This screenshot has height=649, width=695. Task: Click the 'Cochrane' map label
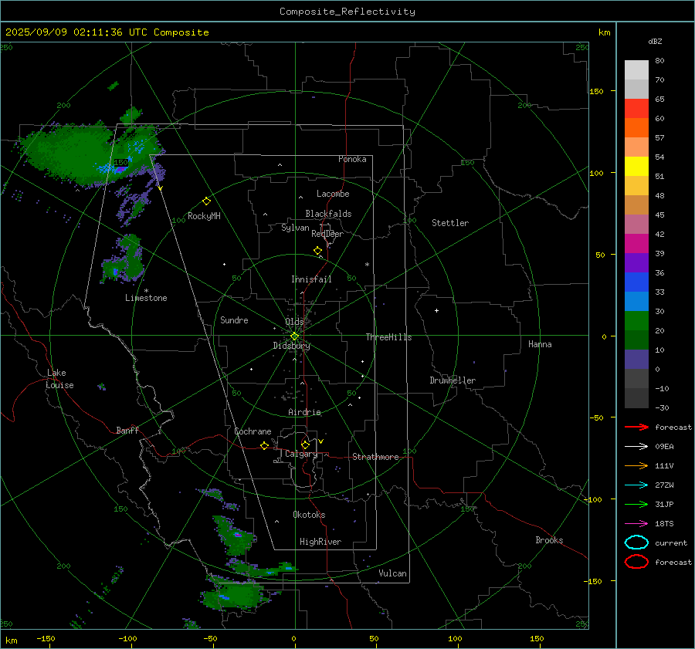click(x=253, y=431)
